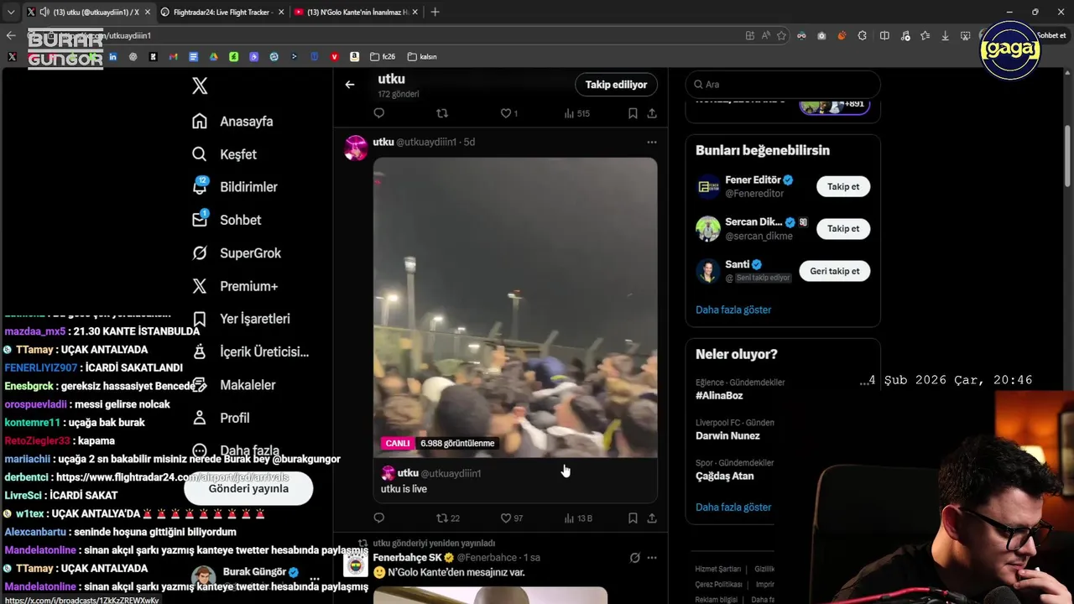Open utku's avatar on the 5d post

357,148
